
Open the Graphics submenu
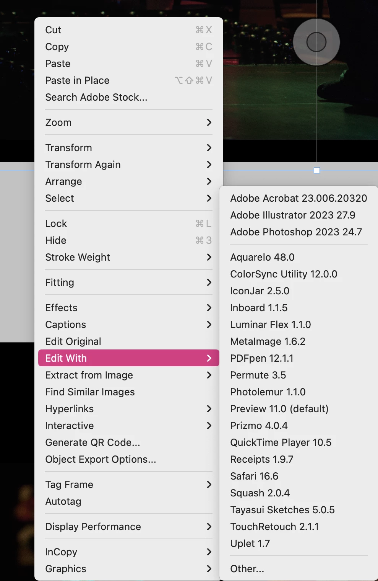tap(129, 569)
